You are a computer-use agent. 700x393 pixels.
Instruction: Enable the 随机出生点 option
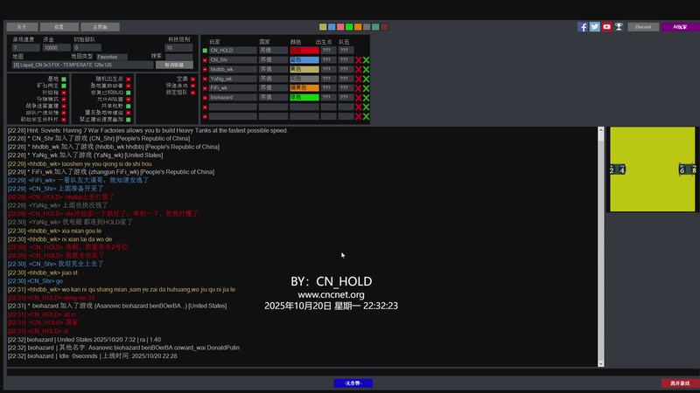click(128, 79)
